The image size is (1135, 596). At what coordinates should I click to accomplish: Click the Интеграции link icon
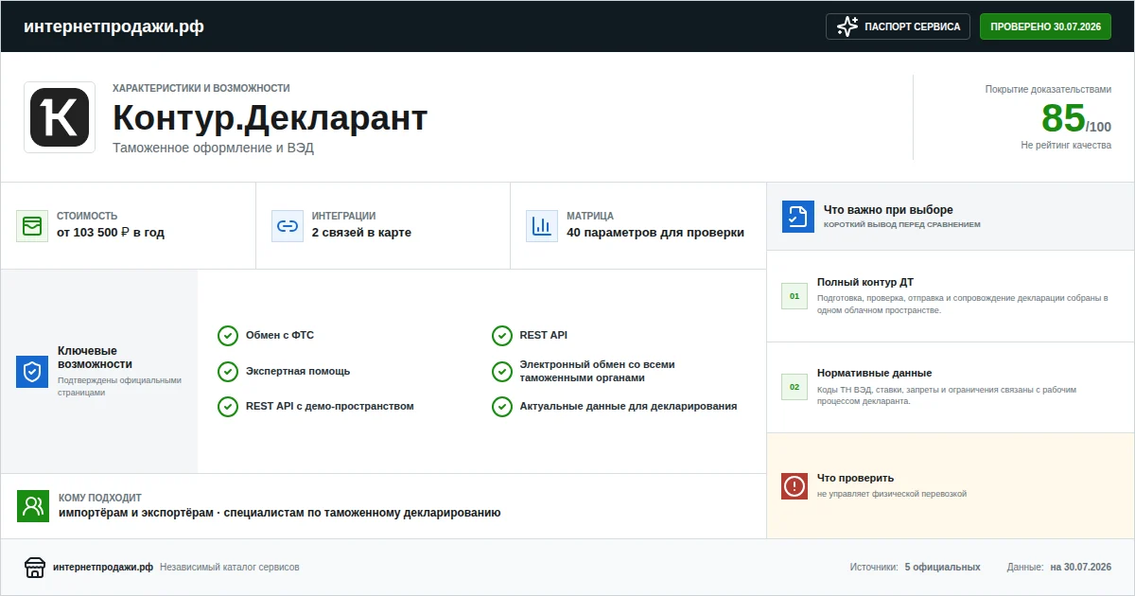click(x=288, y=226)
